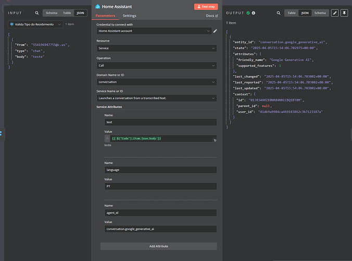352x261 pixels.
Task: Click the fx expression toggle icon
Action: point(107,139)
